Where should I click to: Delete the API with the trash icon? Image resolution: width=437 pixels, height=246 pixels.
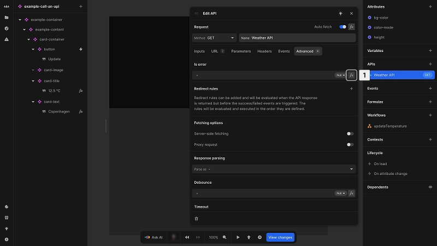click(x=196, y=219)
